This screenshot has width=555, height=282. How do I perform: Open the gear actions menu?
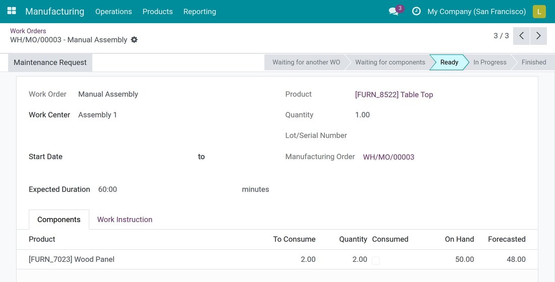click(x=134, y=40)
